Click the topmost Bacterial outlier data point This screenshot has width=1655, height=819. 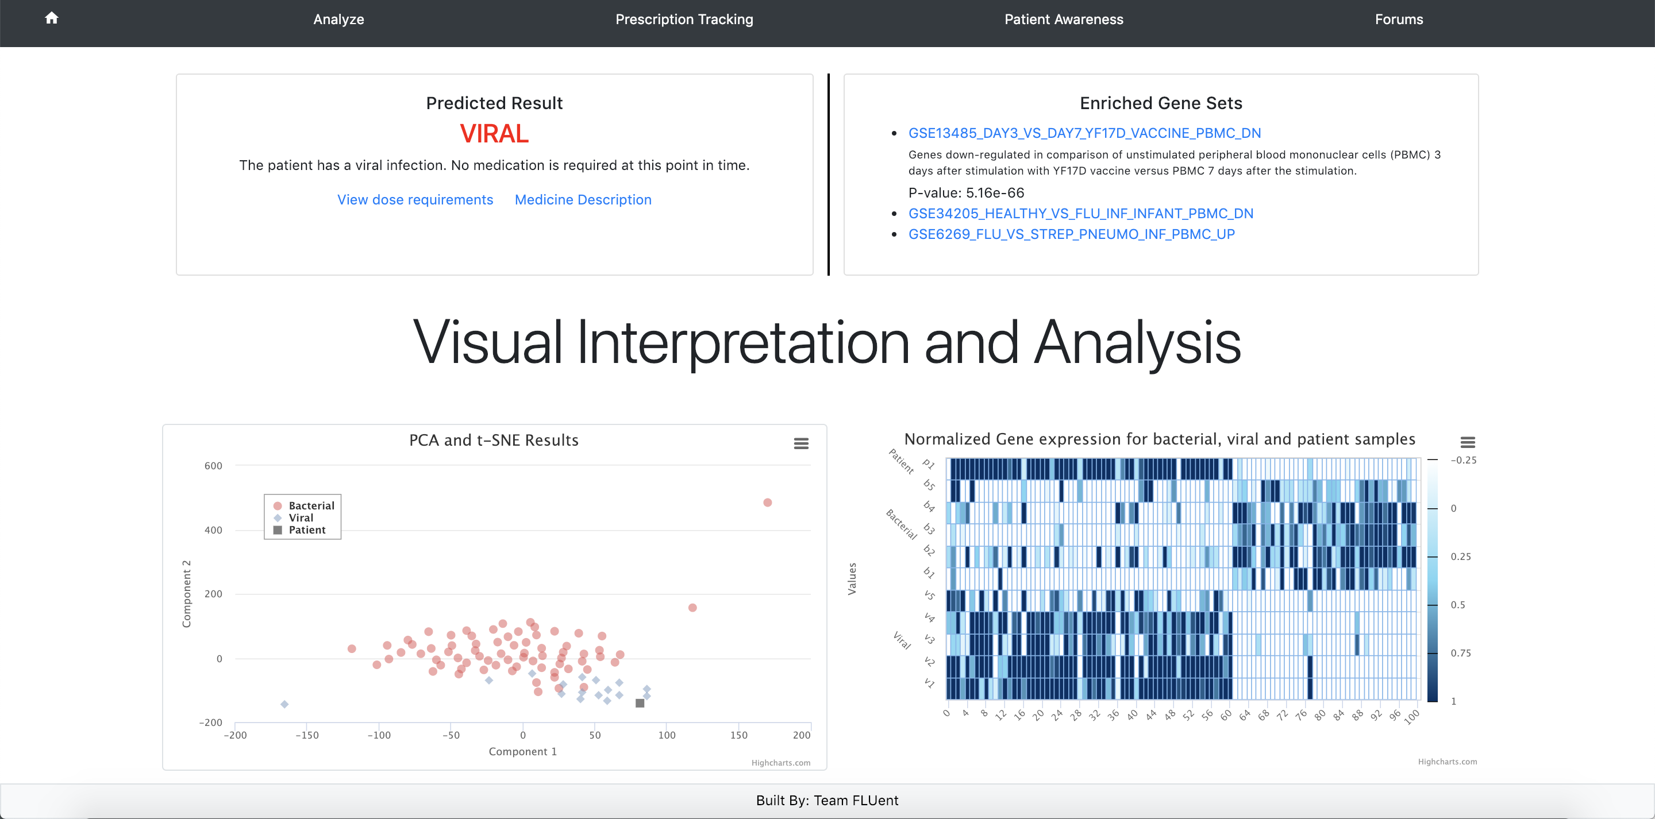click(767, 503)
